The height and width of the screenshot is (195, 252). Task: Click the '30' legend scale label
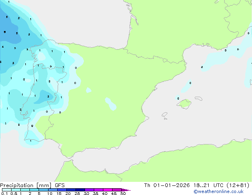pyautogui.click(x=86, y=193)
